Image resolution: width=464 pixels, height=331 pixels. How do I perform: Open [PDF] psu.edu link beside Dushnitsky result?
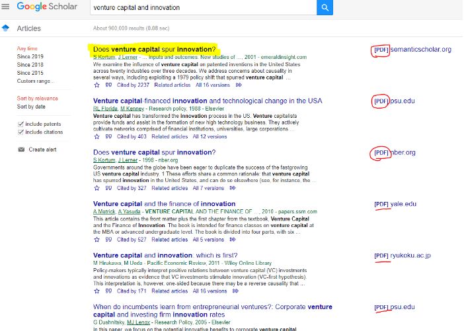click(x=394, y=307)
